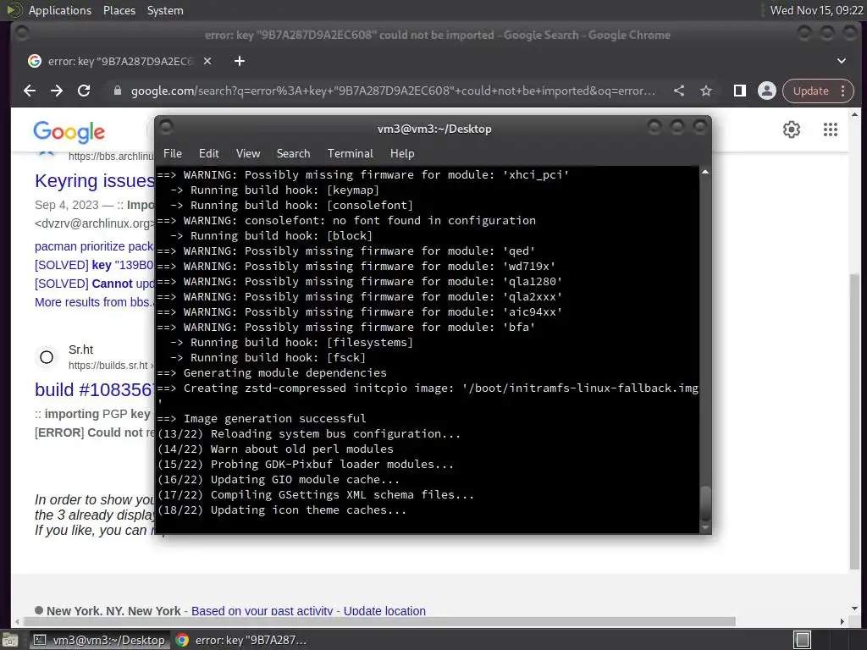Click Update location link
867x650 pixels.
(x=384, y=611)
